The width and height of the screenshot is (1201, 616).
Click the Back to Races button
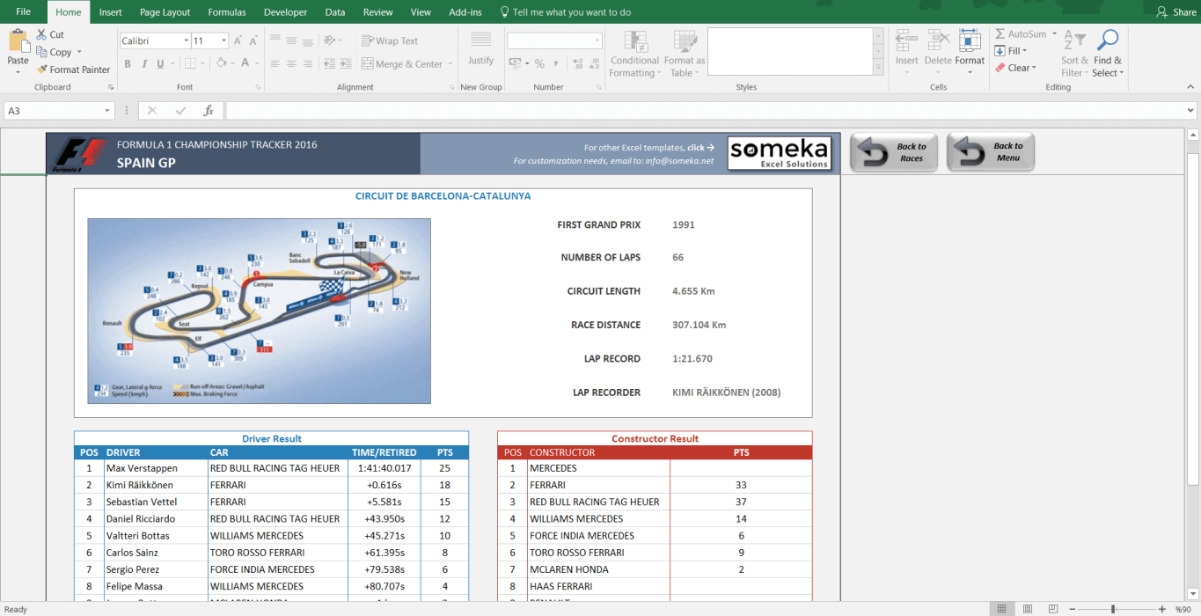[x=894, y=152]
